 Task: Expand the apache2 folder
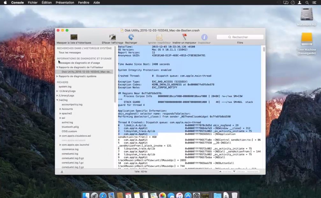click(60, 113)
